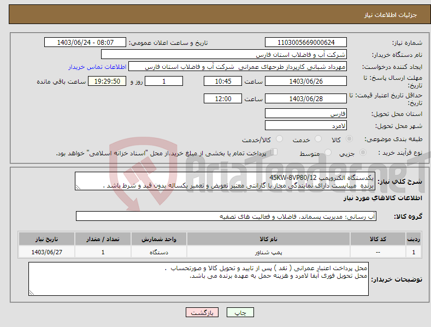Click the buyer notes text area
Screen dimensions: 431x327
pyautogui.click(x=198, y=279)
